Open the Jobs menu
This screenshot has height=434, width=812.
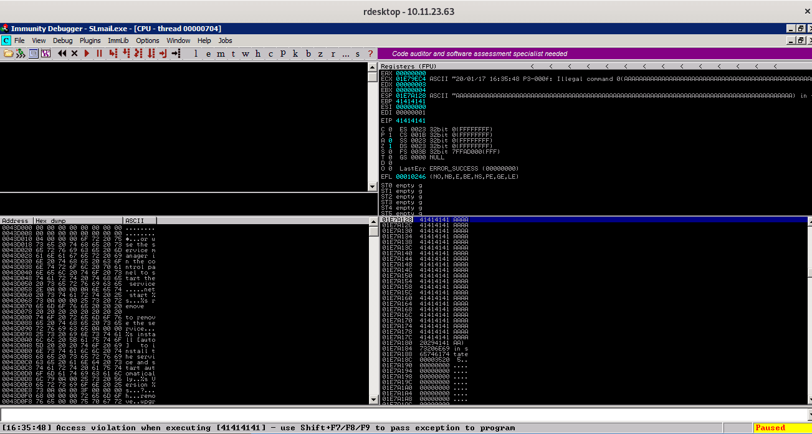(225, 40)
